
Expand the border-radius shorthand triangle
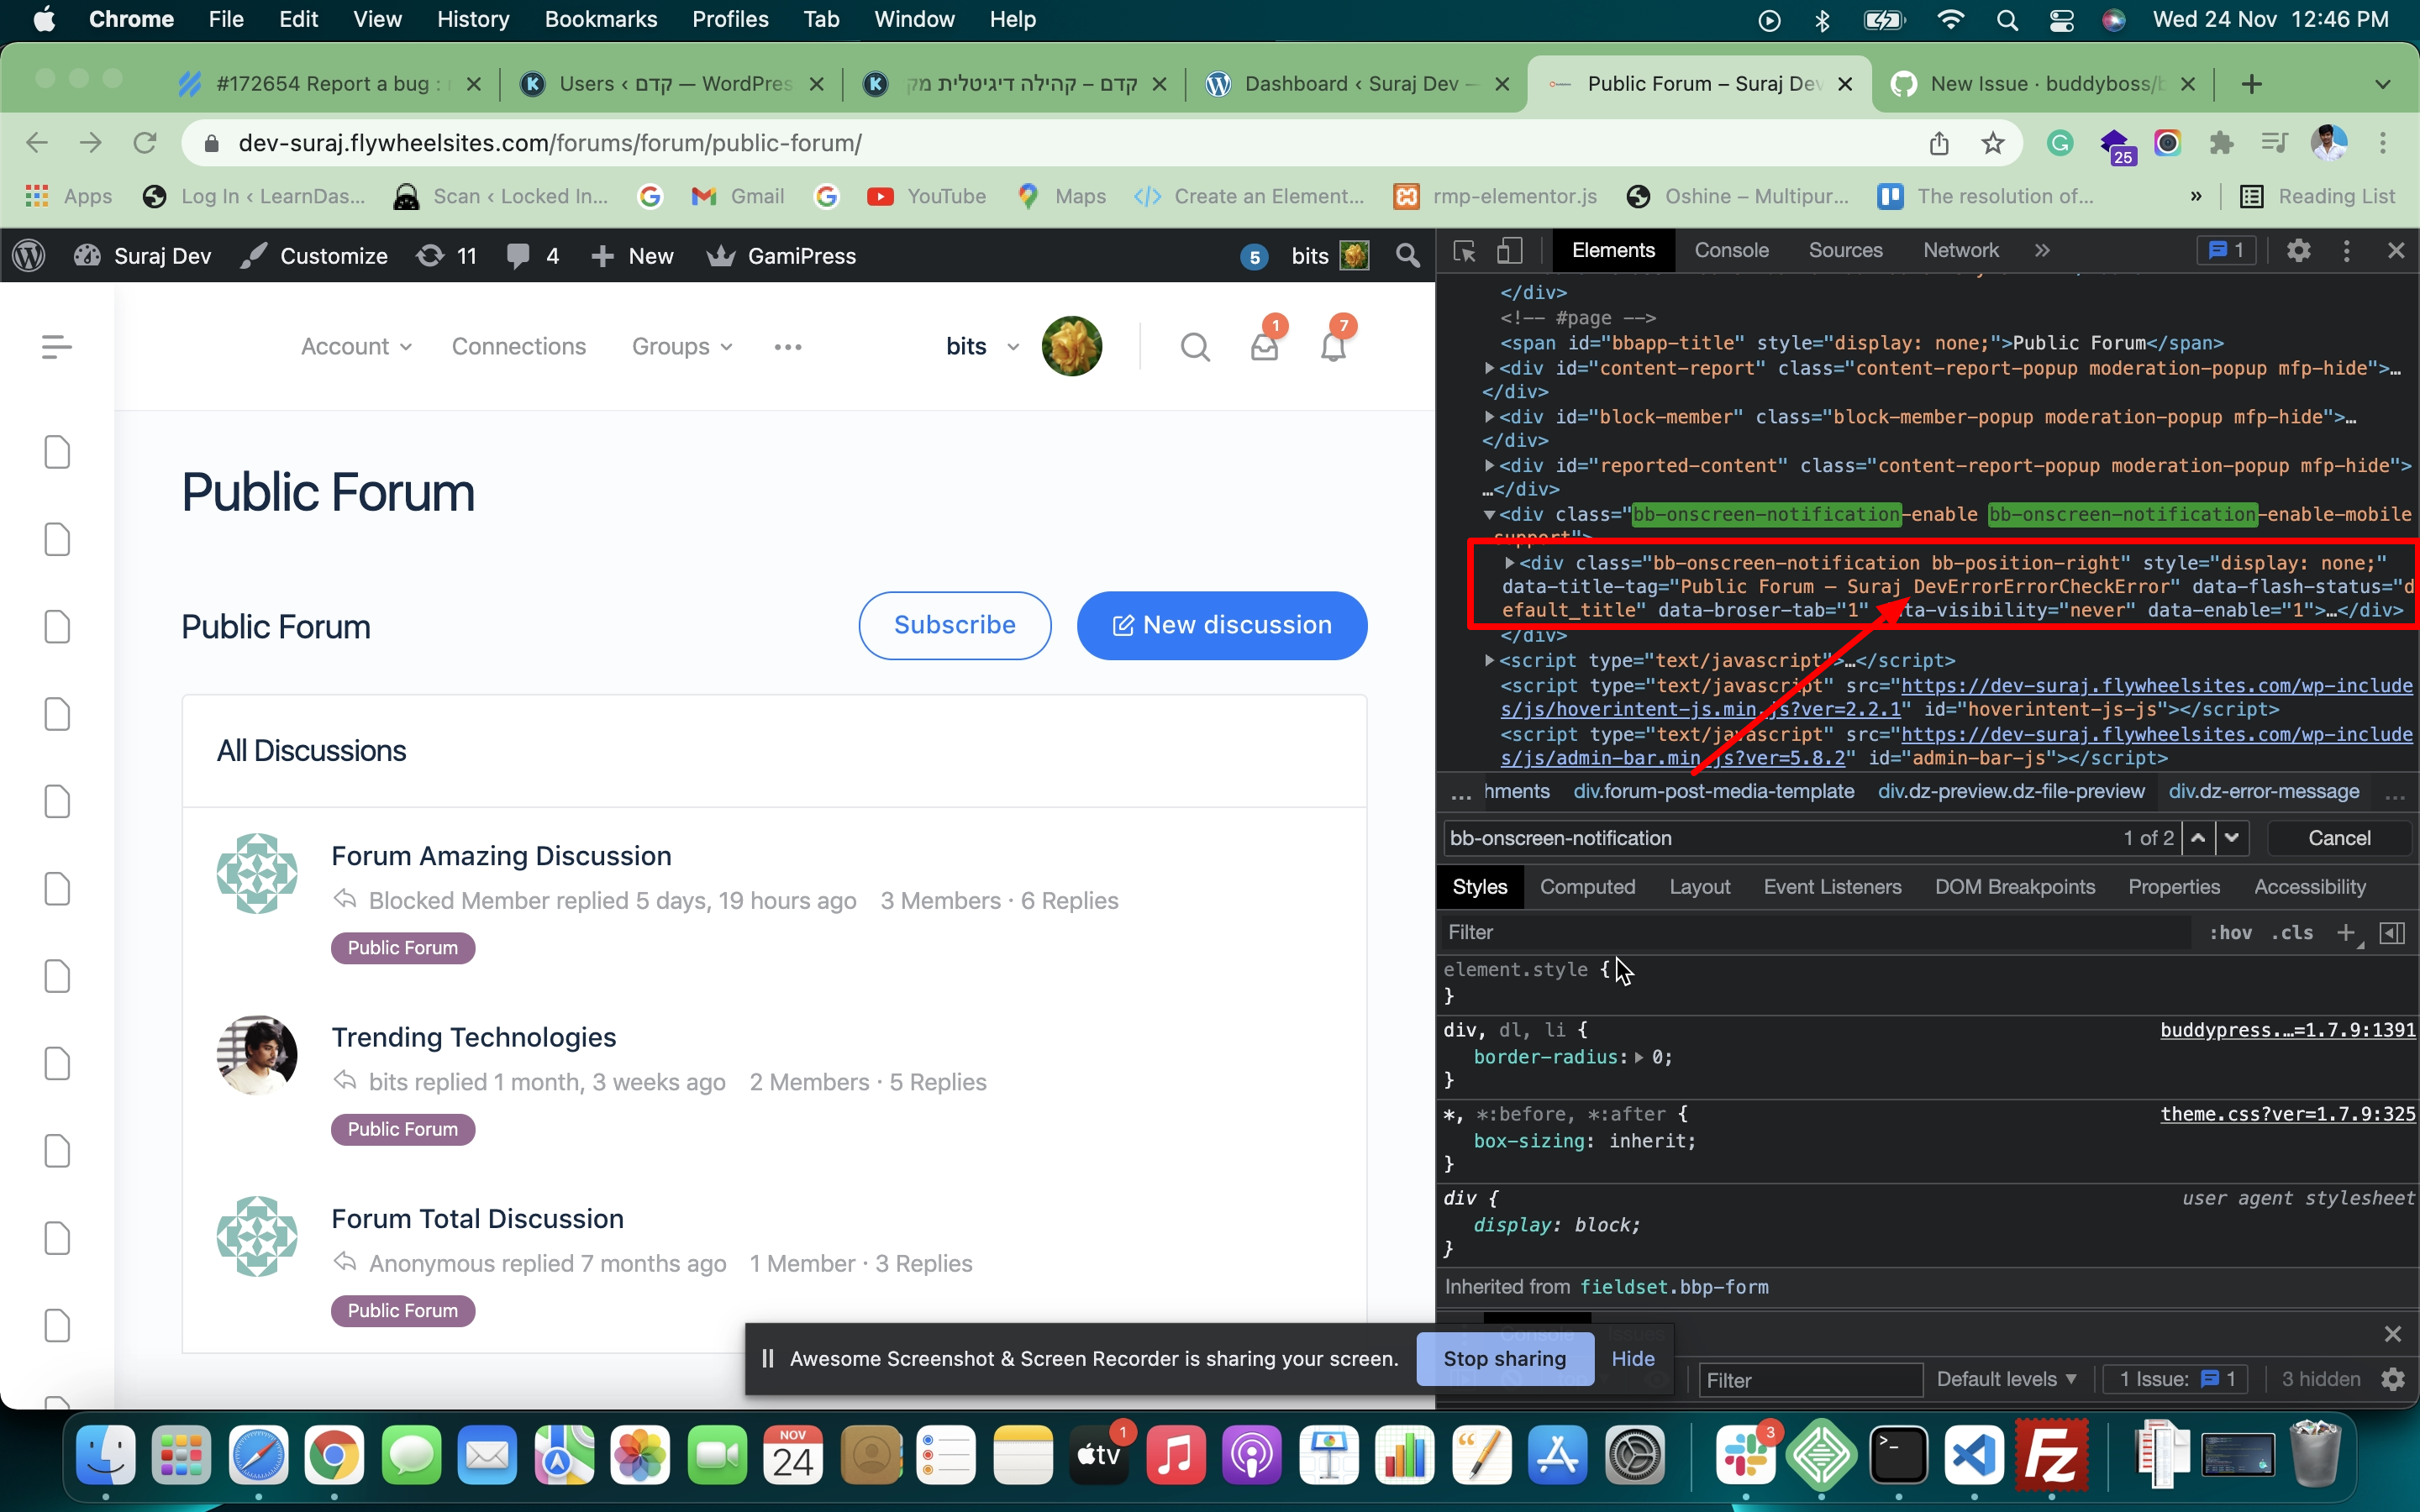coord(1639,1057)
